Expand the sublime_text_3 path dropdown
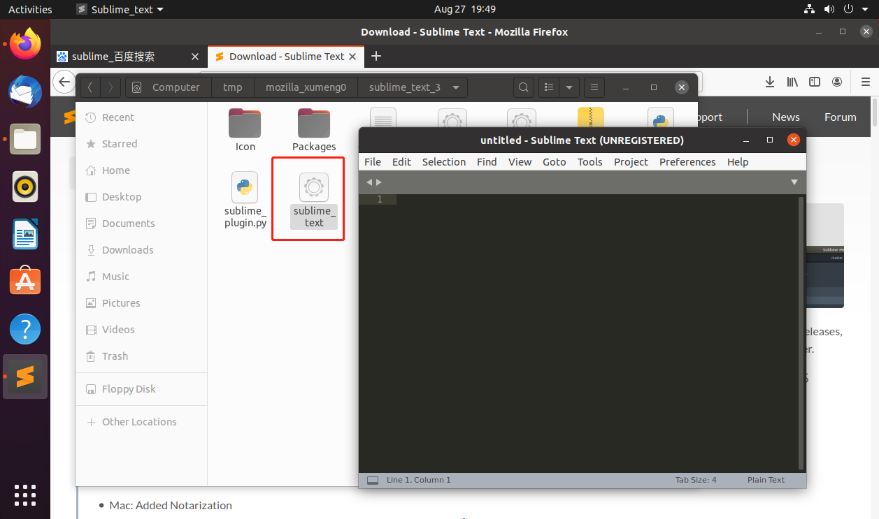The height and width of the screenshot is (519, 879). [x=456, y=87]
